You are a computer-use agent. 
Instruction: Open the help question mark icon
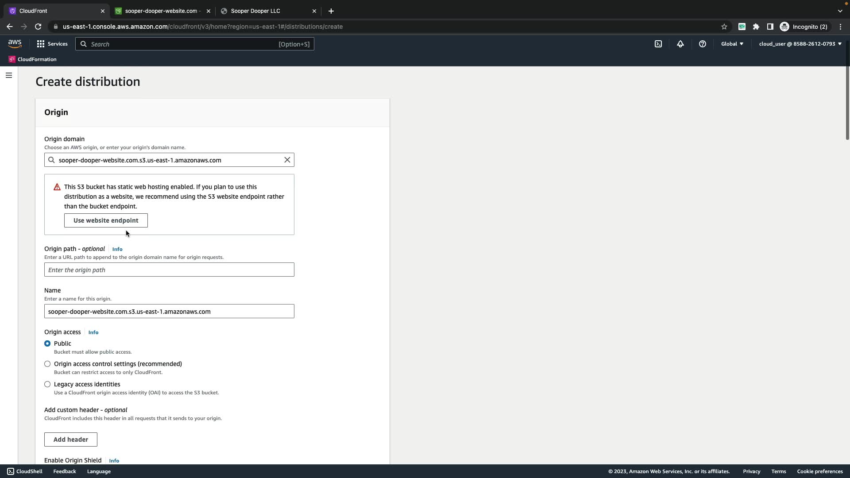click(703, 44)
